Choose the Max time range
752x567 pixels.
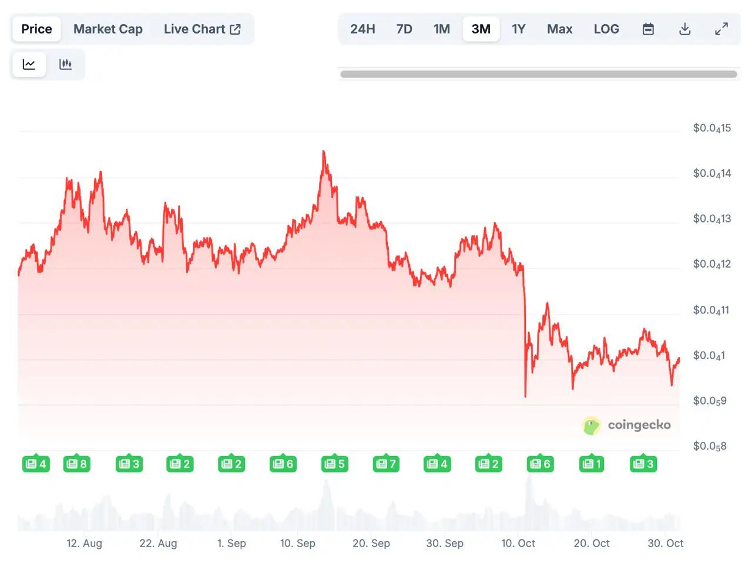(x=559, y=29)
